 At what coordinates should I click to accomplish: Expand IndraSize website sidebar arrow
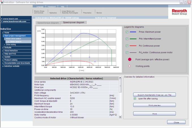3,66
